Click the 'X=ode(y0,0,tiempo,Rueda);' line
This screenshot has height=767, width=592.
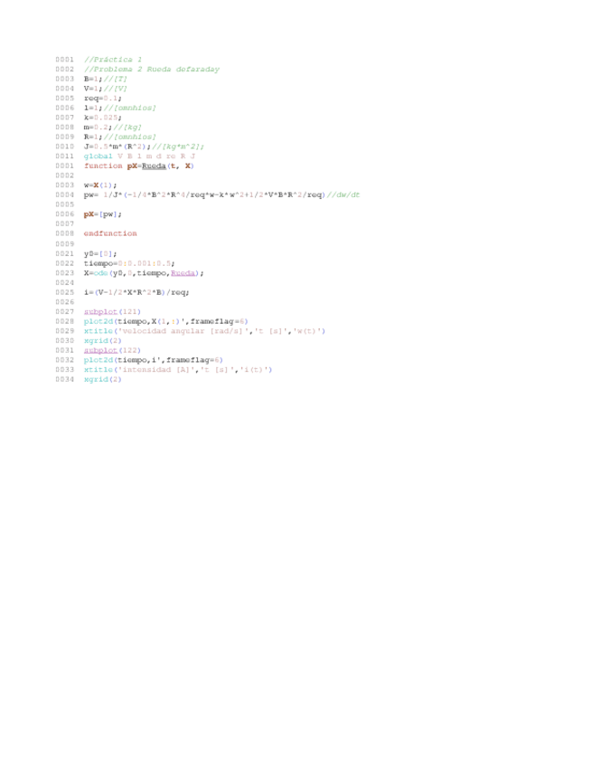click(144, 273)
